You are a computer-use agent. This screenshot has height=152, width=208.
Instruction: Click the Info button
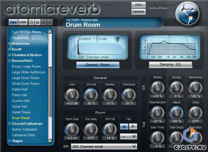click(138, 5)
